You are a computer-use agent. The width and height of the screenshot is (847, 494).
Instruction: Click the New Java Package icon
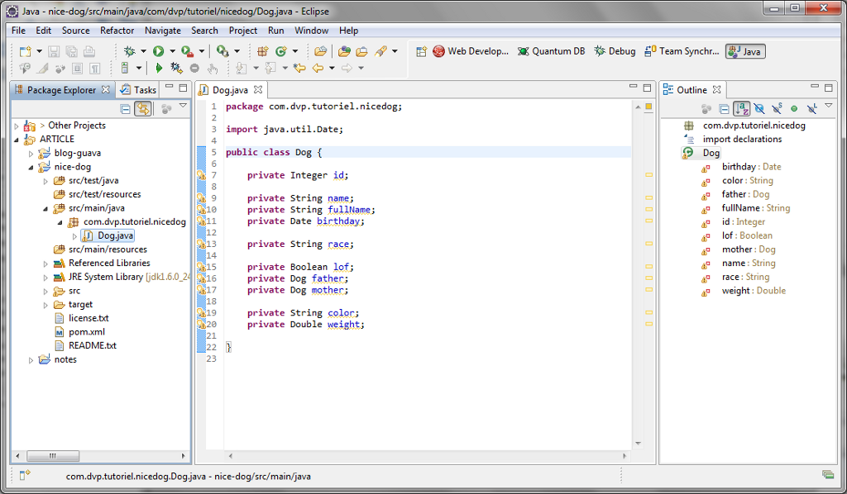(263, 51)
